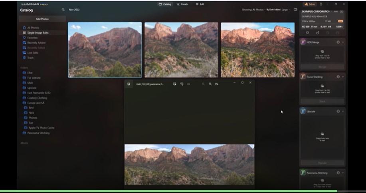Click the Upscale photo drop area

322,137
